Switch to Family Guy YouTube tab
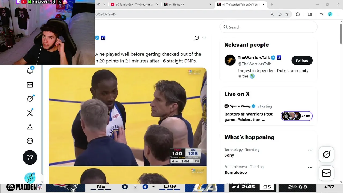Image resolution: width=343 pixels, height=193 pixels. 135,5
